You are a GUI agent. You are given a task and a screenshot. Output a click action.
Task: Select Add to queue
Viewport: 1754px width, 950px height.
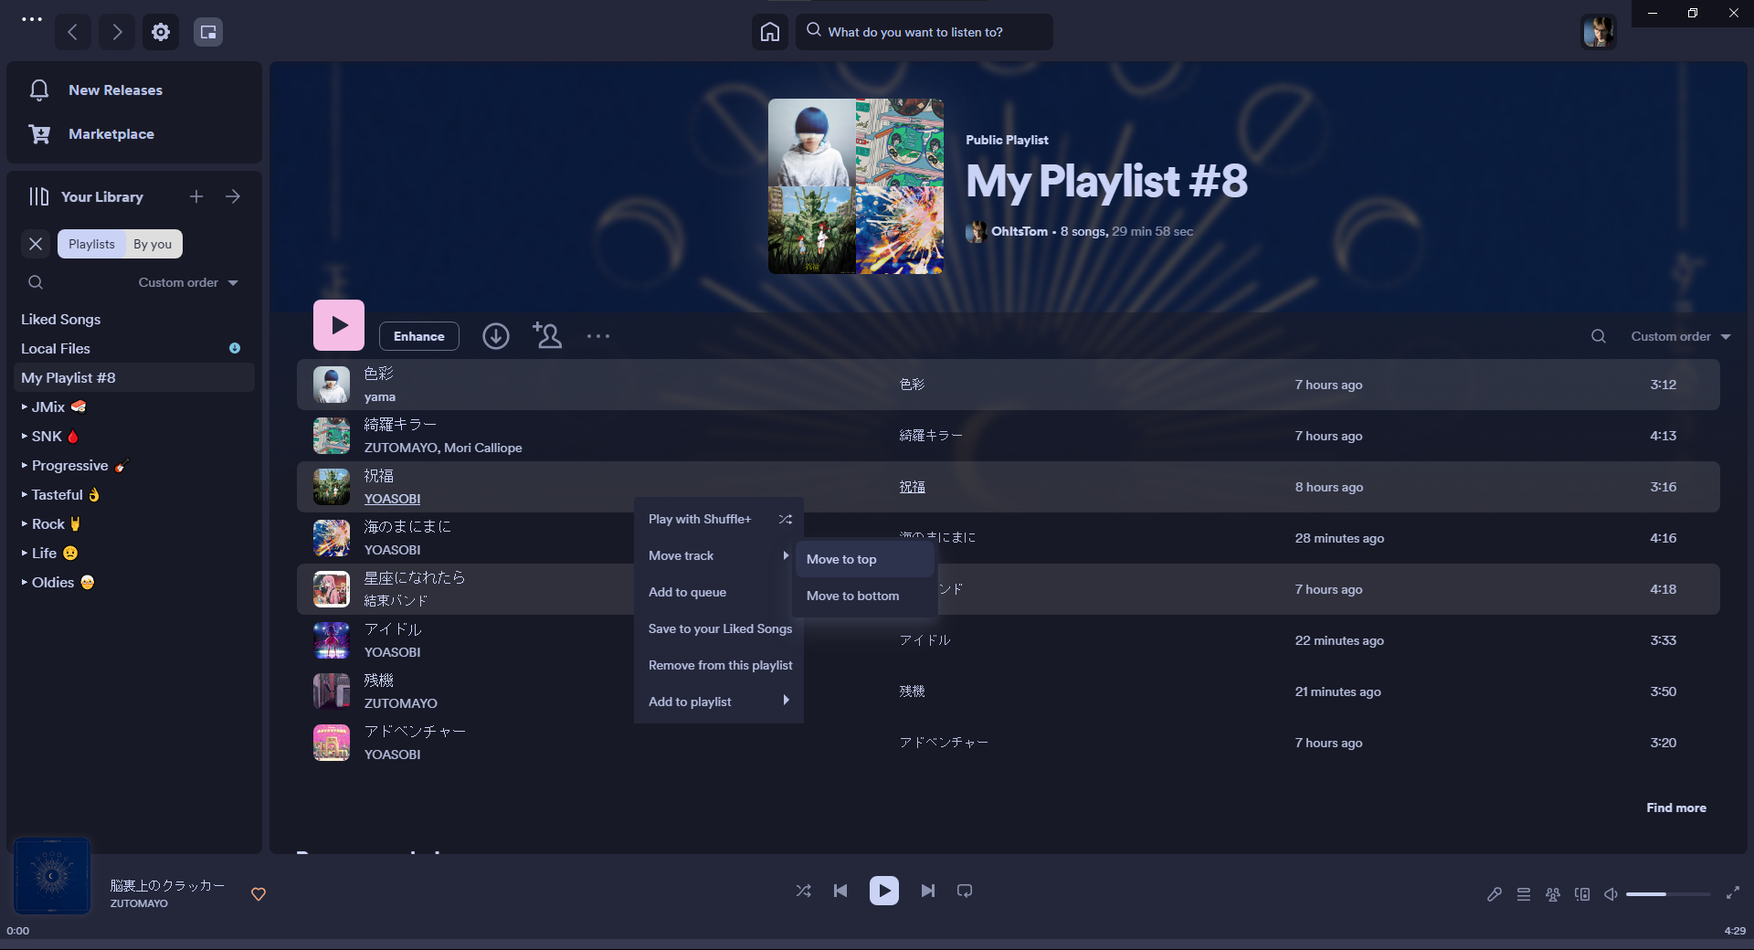pos(719,592)
